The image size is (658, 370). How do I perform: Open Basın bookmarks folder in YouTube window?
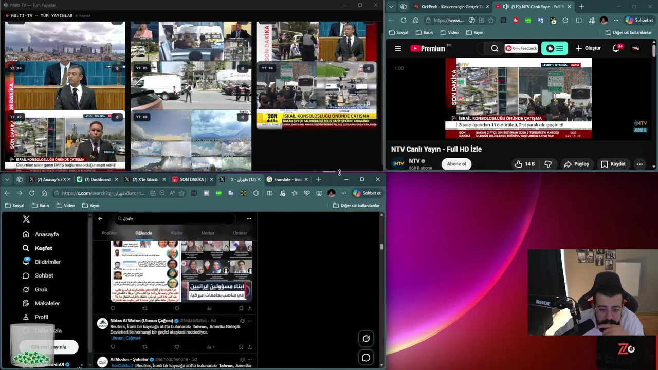(x=424, y=32)
